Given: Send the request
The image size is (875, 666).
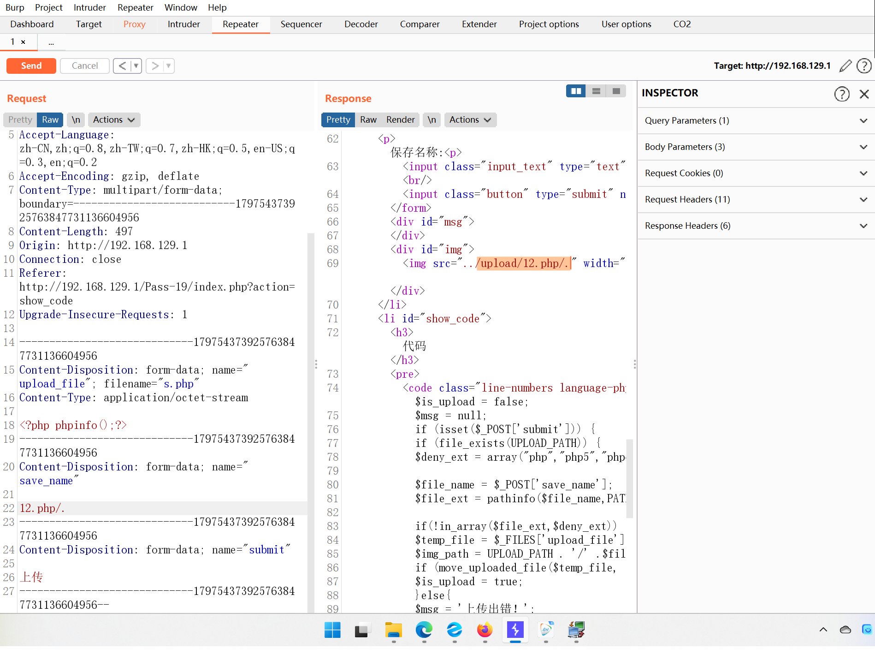Looking at the screenshot, I should pyautogui.click(x=31, y=66).
